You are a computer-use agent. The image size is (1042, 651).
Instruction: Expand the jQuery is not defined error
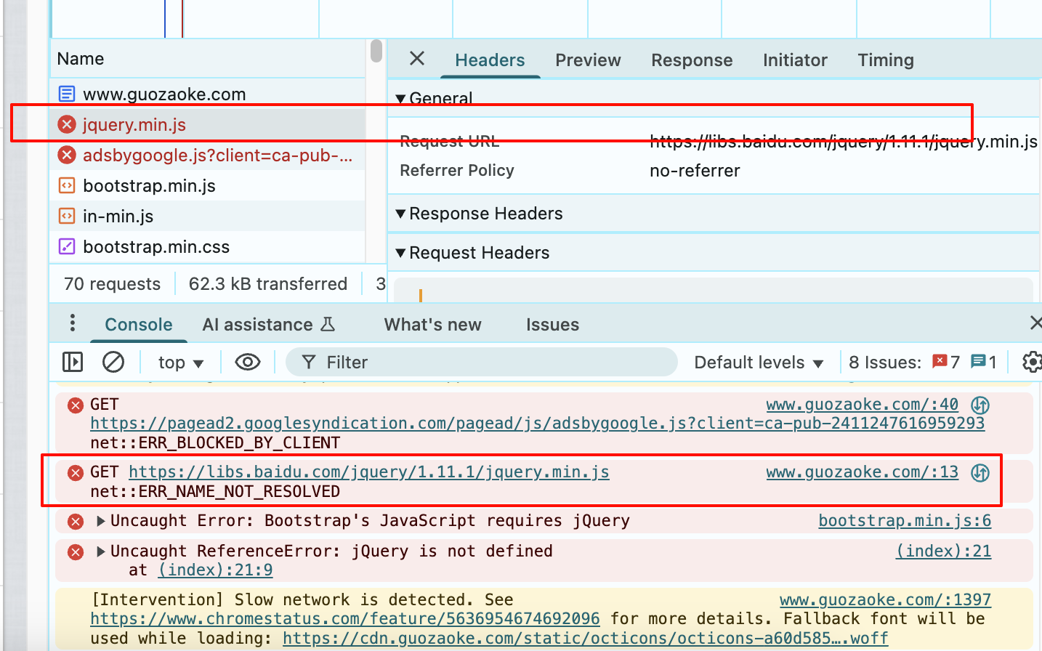point(101,551)
